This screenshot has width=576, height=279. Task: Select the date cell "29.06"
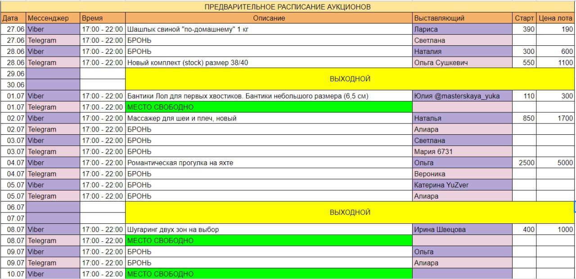coord(13,74)
